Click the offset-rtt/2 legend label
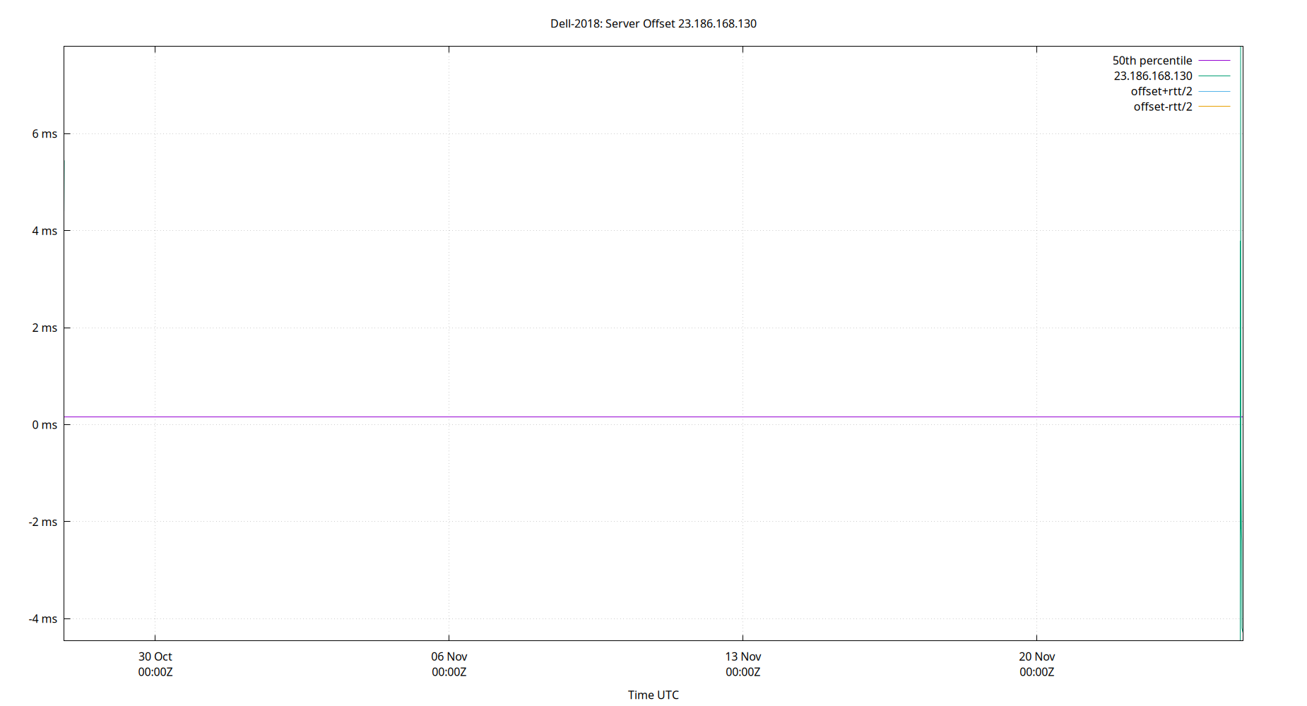 tap(1162, 107)
